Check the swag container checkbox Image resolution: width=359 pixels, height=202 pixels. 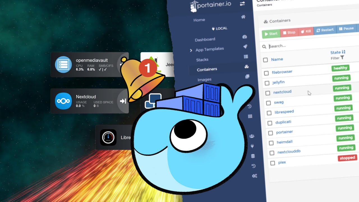coord(268,103)
